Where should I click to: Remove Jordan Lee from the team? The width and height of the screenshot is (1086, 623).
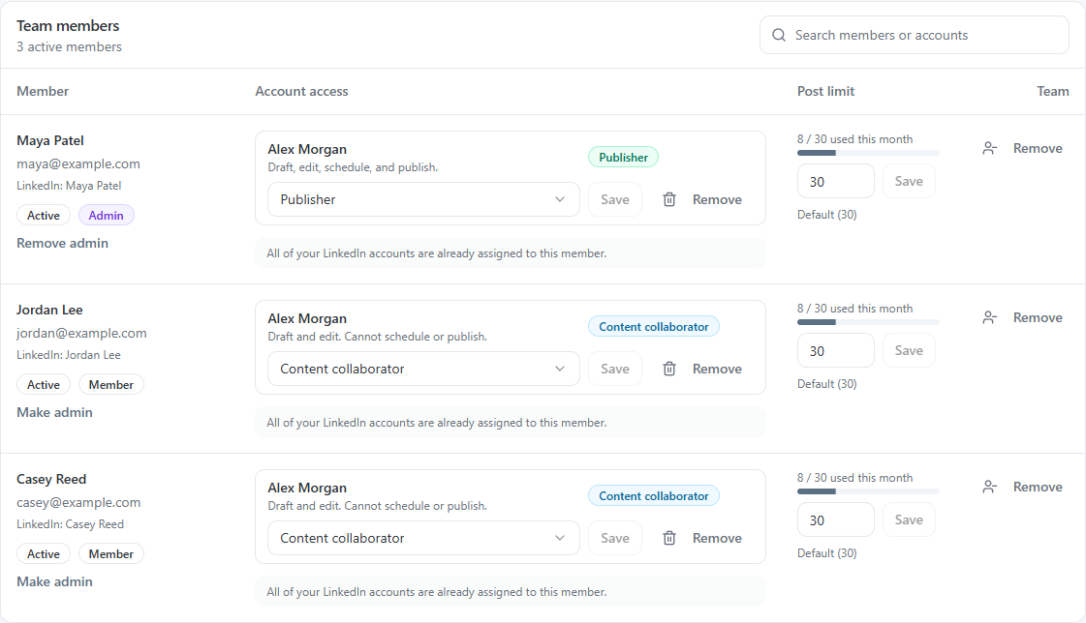click(1038, 317)
